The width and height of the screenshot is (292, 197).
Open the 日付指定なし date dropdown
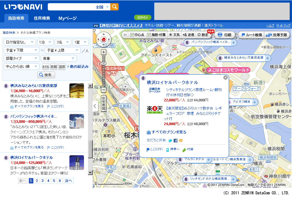click(20, 42)
